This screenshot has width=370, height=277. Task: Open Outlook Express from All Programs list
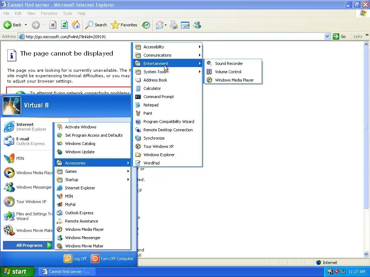92,213
